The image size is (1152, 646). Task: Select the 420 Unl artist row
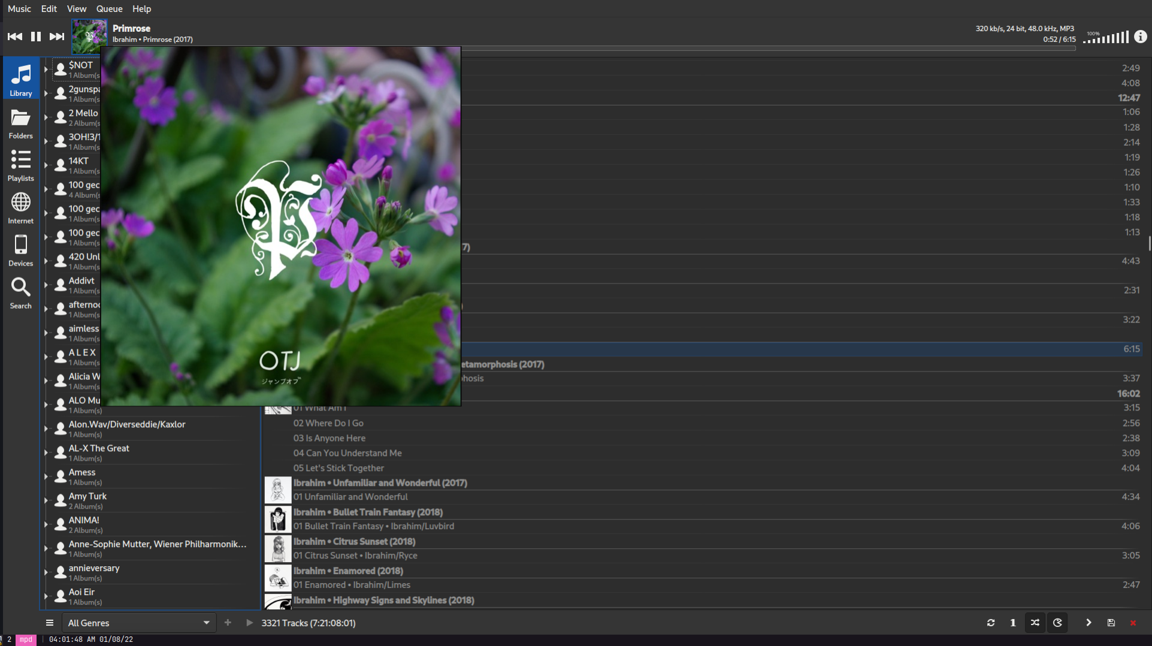tap(76, 261)
